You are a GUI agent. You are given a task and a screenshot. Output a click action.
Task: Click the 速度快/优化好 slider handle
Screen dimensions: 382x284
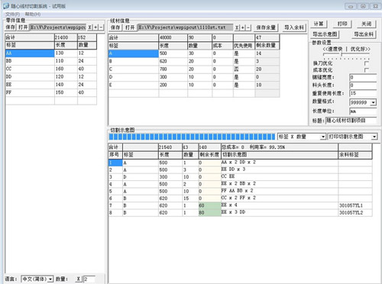coord(342,54)
